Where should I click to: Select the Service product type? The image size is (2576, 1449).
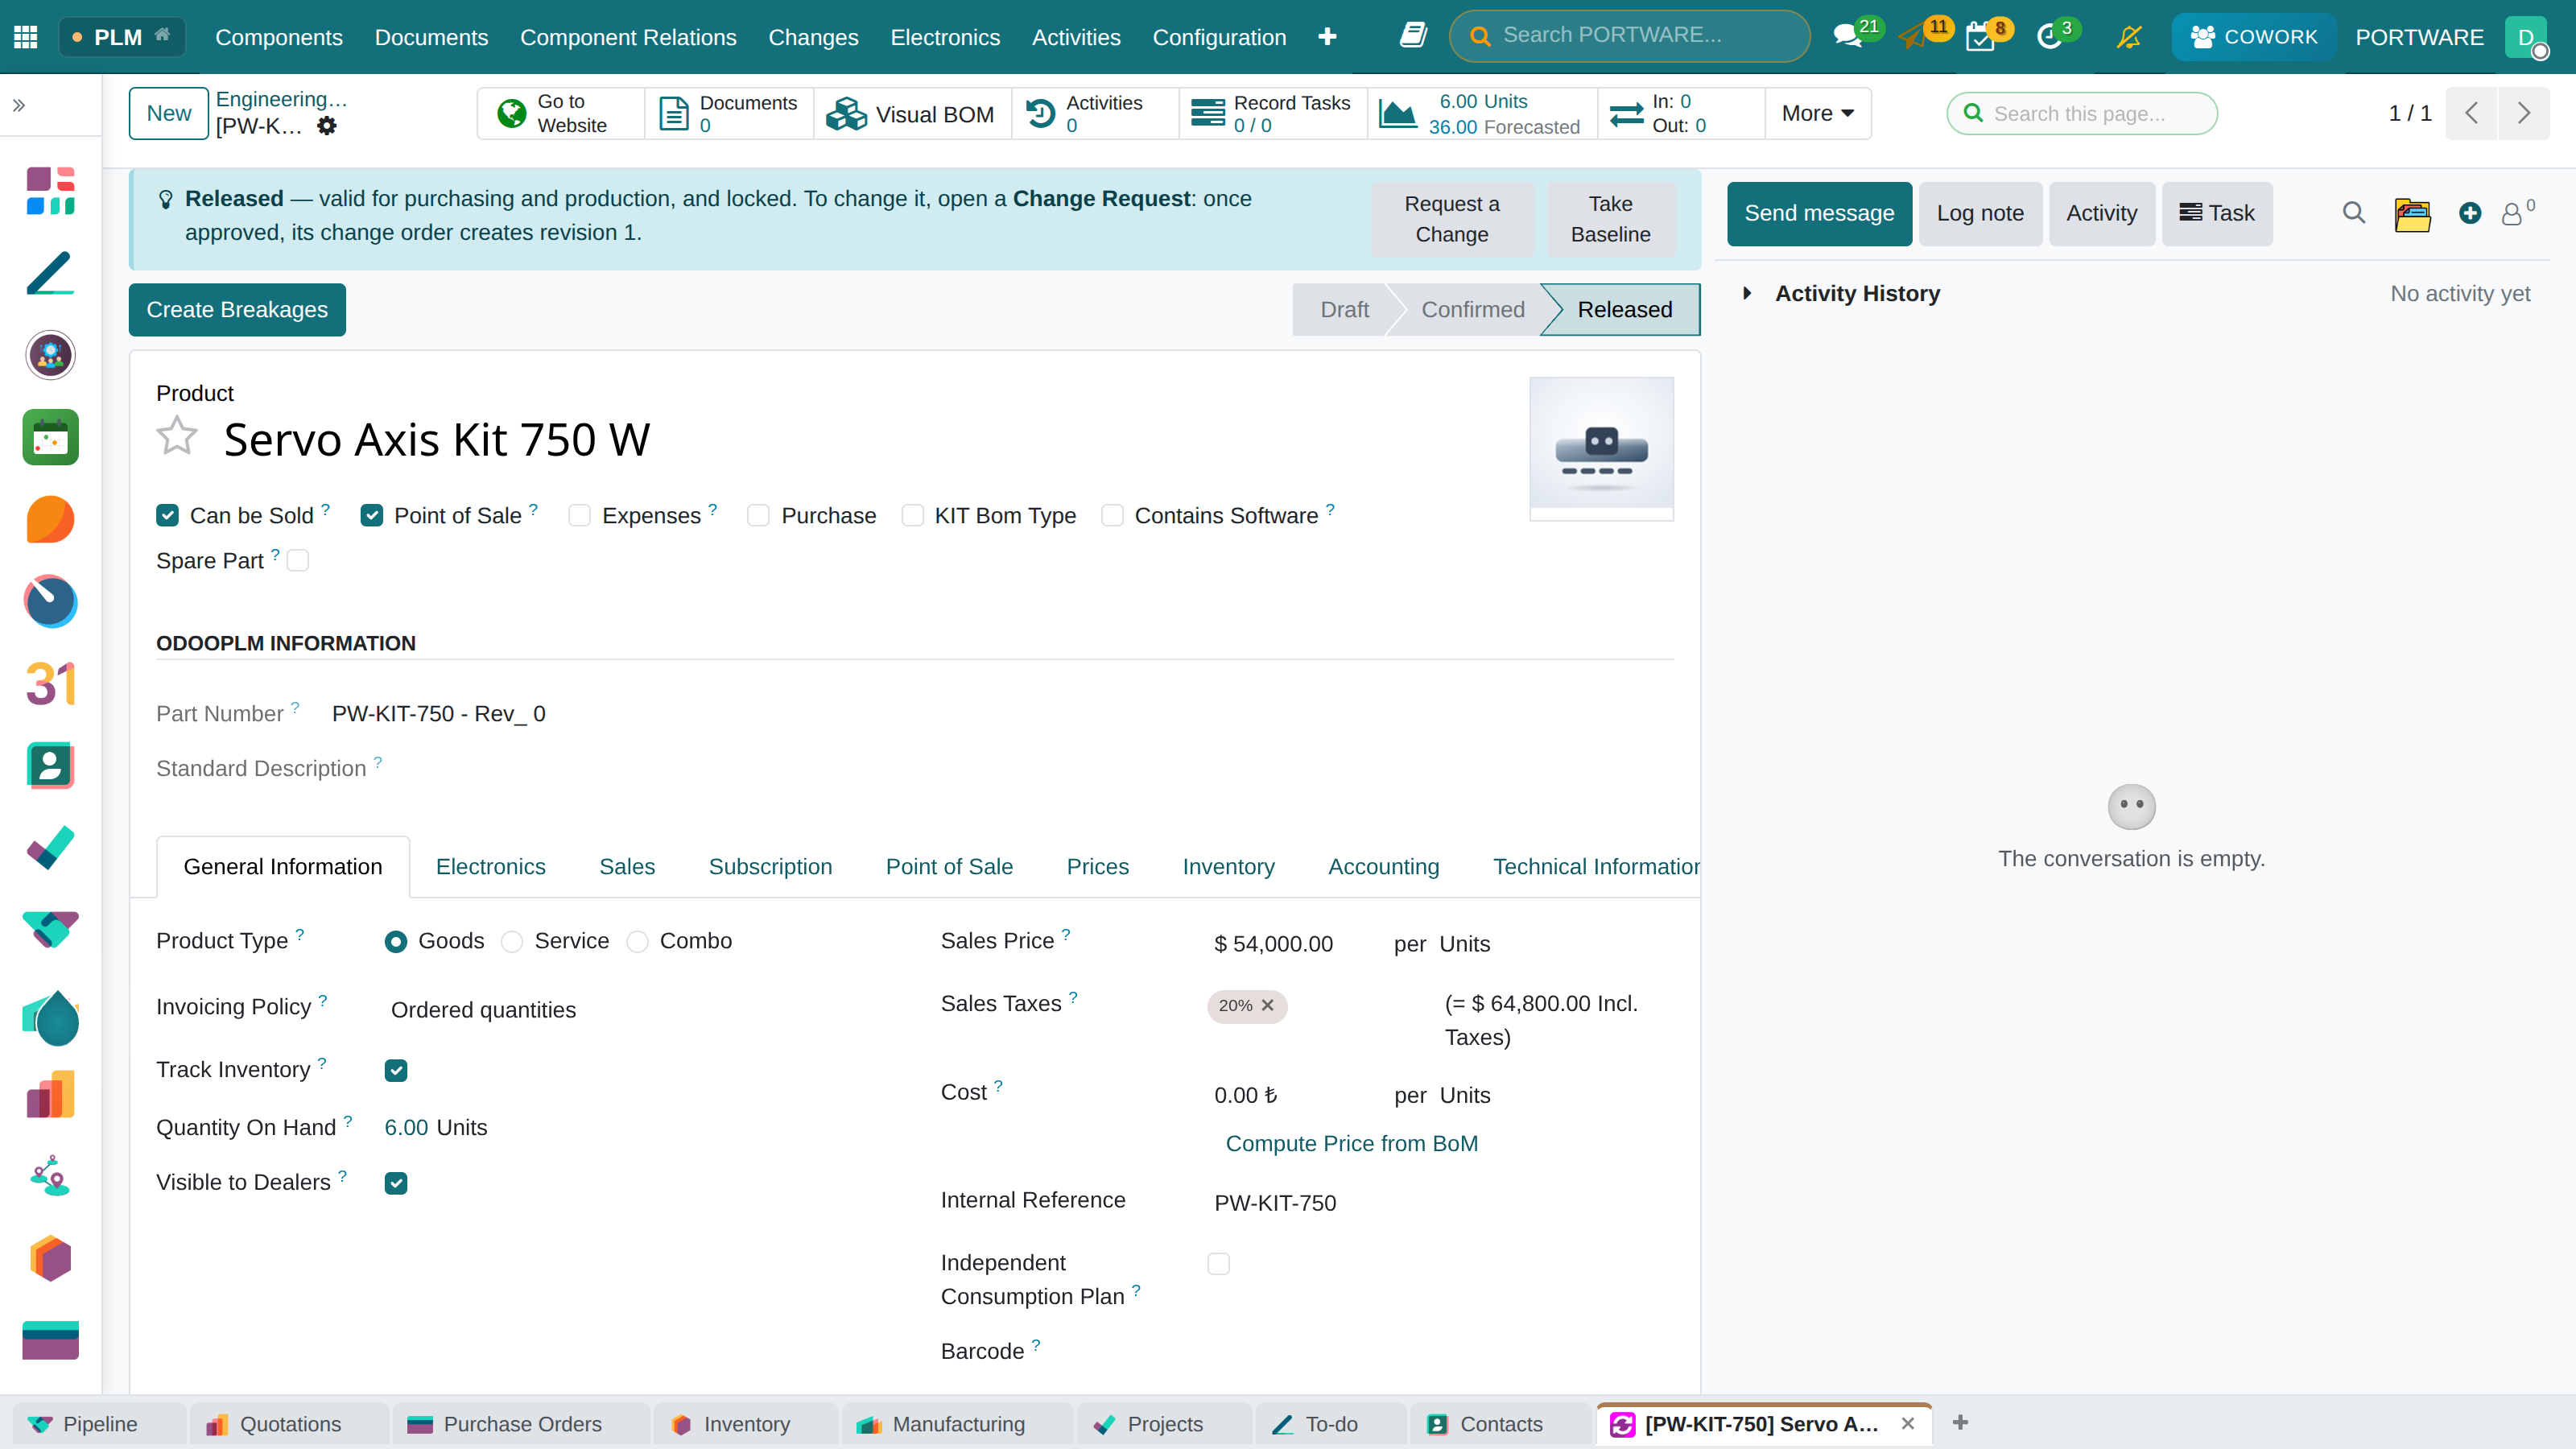512,942
